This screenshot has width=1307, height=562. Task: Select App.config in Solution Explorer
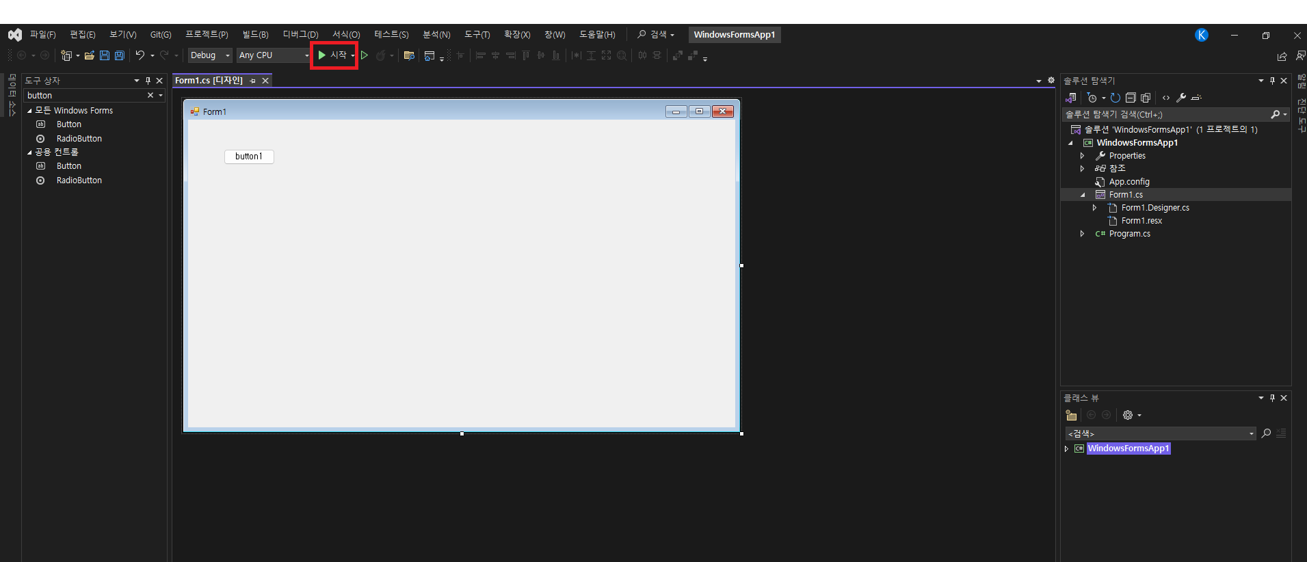tap(1129, 182)
